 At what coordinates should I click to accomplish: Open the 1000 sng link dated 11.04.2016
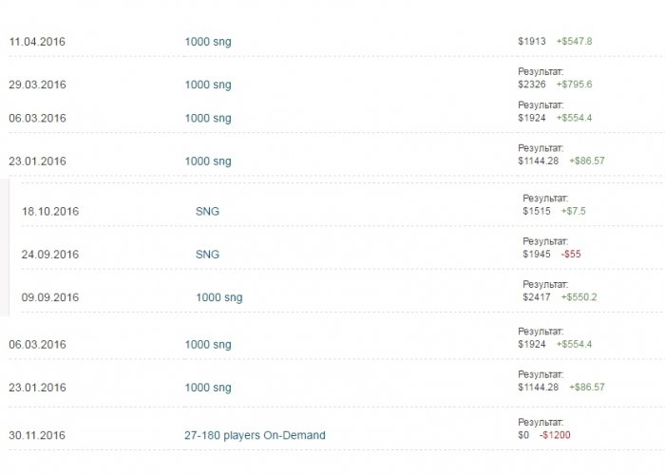coord(207,42)
